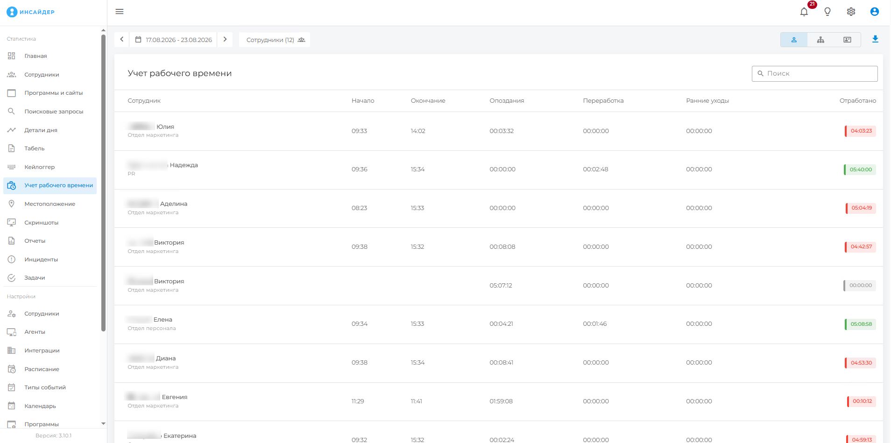Go to the next week
Screen dimensions: 891x443
tap(225, 39)
